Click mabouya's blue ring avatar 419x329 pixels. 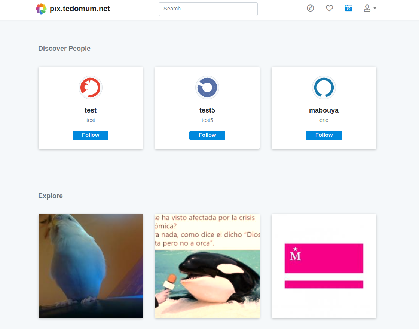point(324,87)
